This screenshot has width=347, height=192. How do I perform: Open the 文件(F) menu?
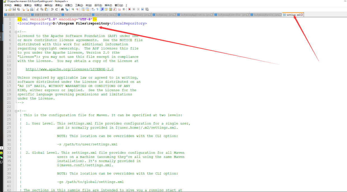[x=8, y=5]
